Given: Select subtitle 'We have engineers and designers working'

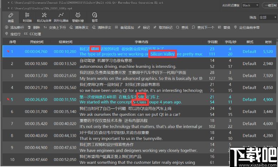Looking at the screenshot, I should click(139, 151).
